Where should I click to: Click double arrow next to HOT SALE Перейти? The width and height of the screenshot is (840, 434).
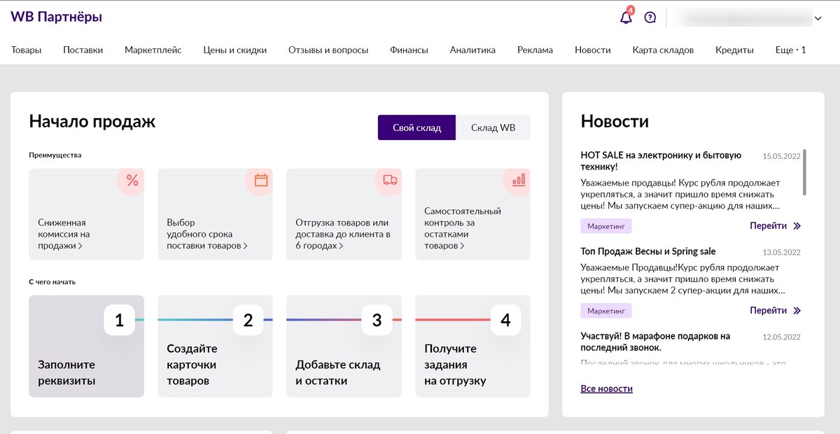(797, 226)
